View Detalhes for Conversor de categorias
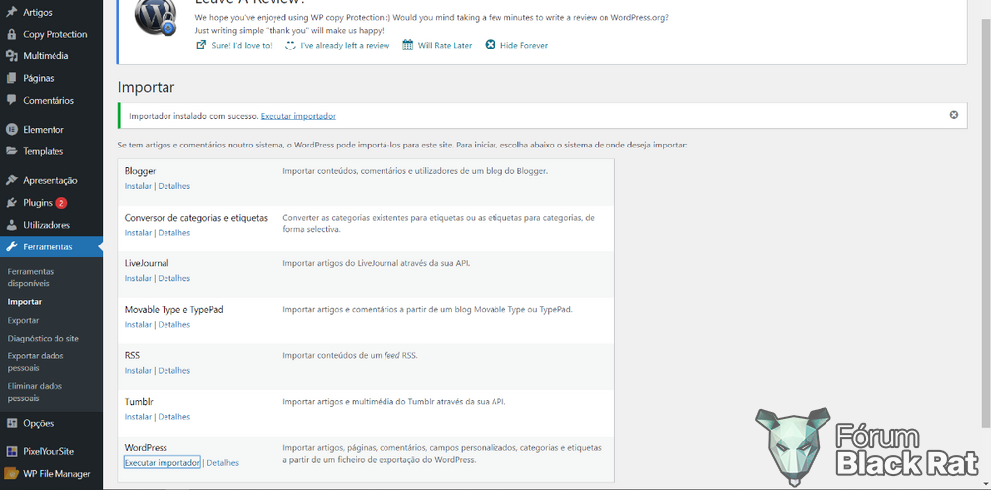The image size is (991, 490). pyautogui.click(x=173, y=233)
